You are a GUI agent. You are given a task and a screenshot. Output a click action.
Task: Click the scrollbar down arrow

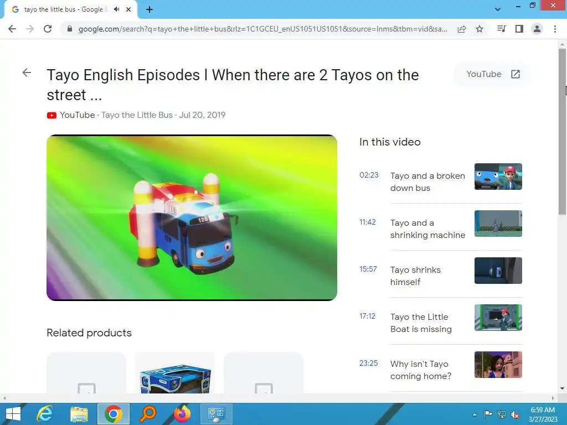[x=562, y=388]
